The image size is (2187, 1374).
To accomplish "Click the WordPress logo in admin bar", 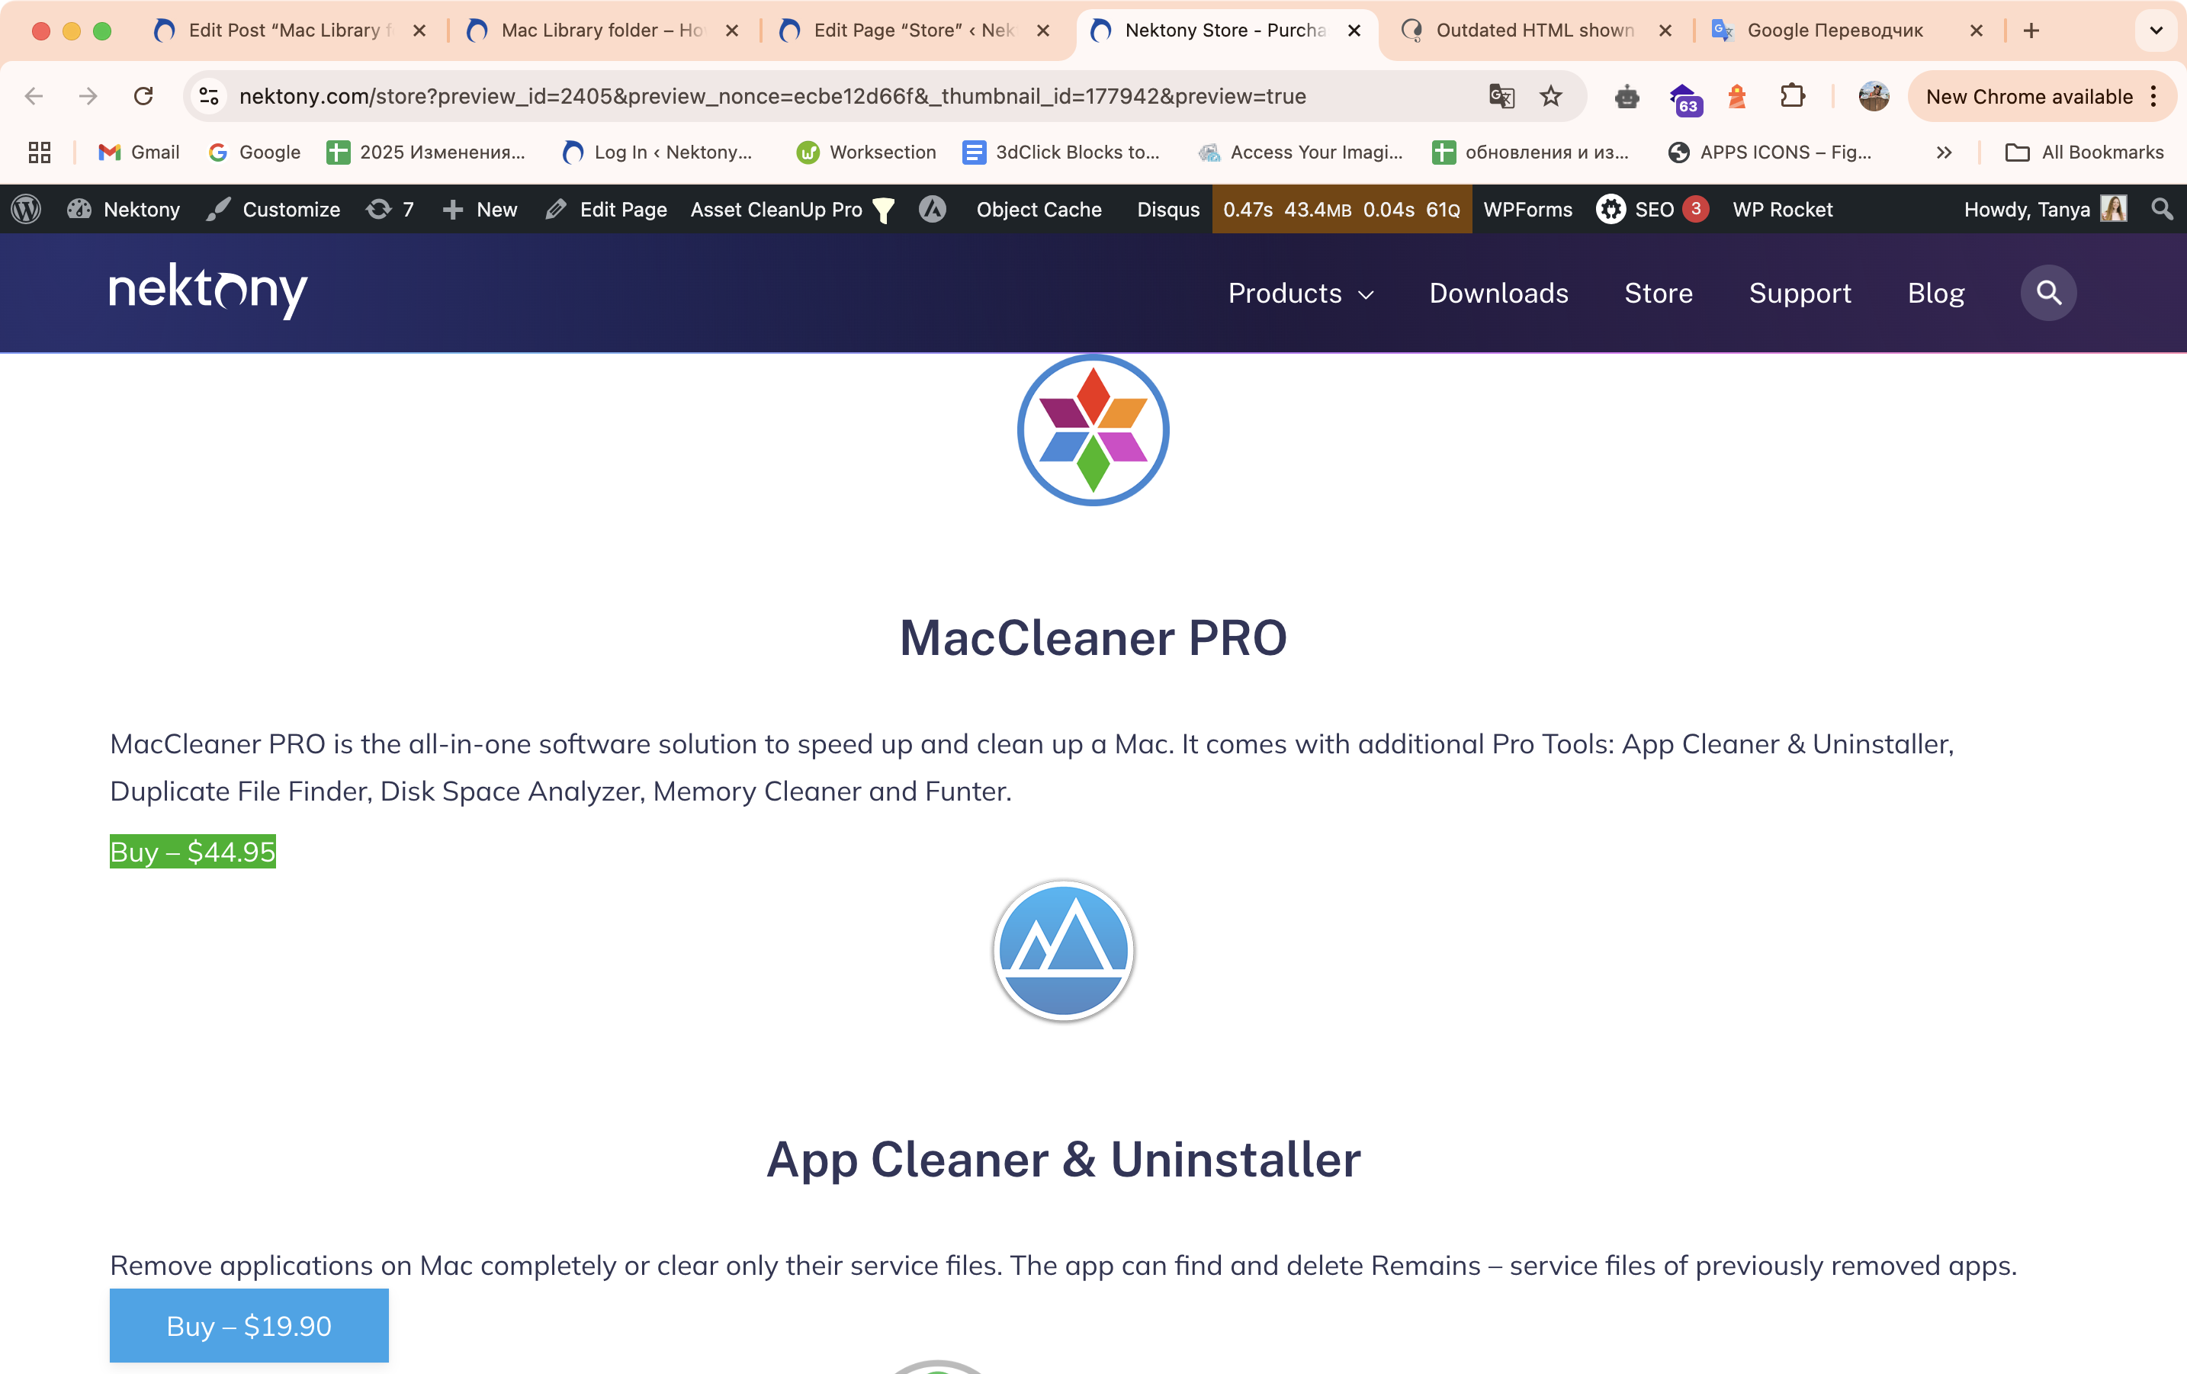I will coord(27,210).
